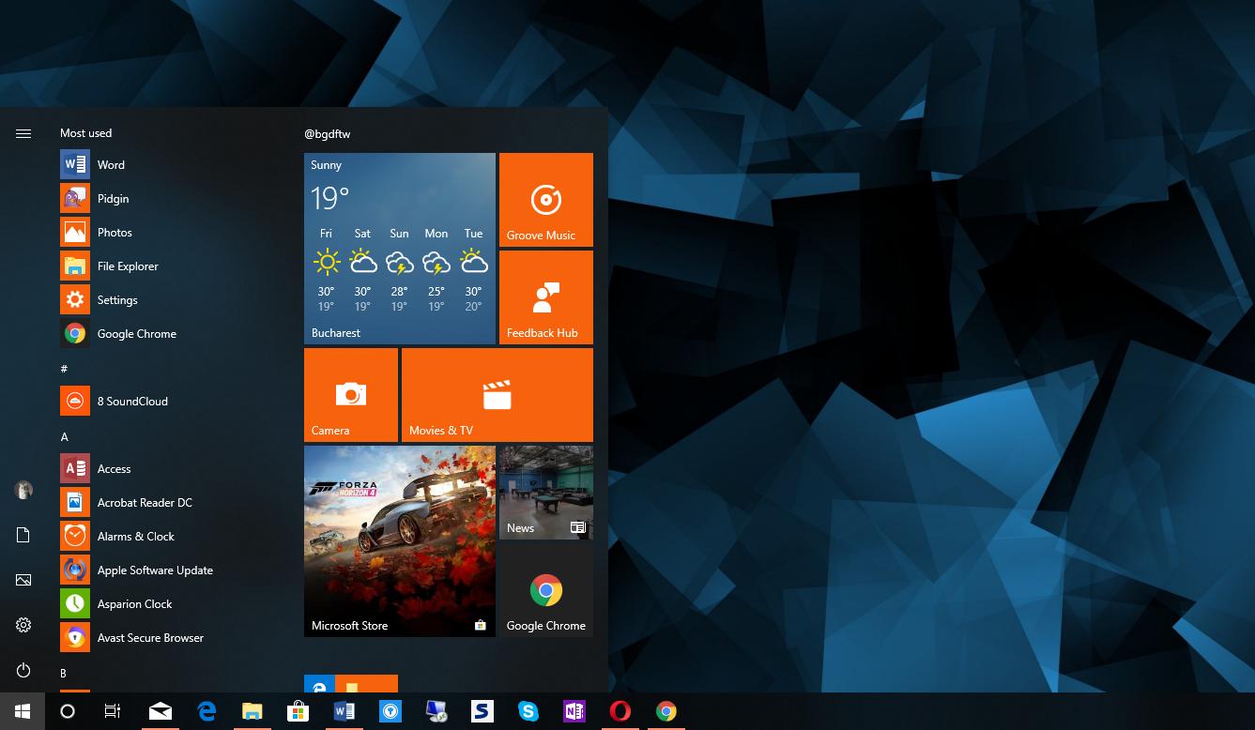Open Asparion Clock from the app list
Image resolution: width=1255 pixels, height=730 pixels.
pyautogui.click(x=169, y=604)
